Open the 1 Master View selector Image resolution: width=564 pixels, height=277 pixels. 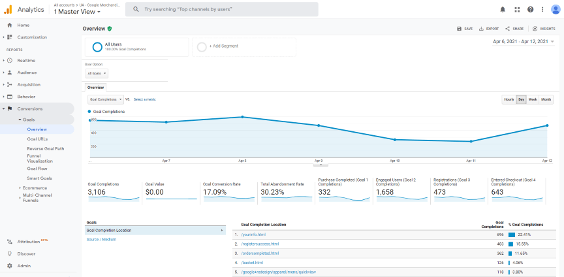(77, 12)
